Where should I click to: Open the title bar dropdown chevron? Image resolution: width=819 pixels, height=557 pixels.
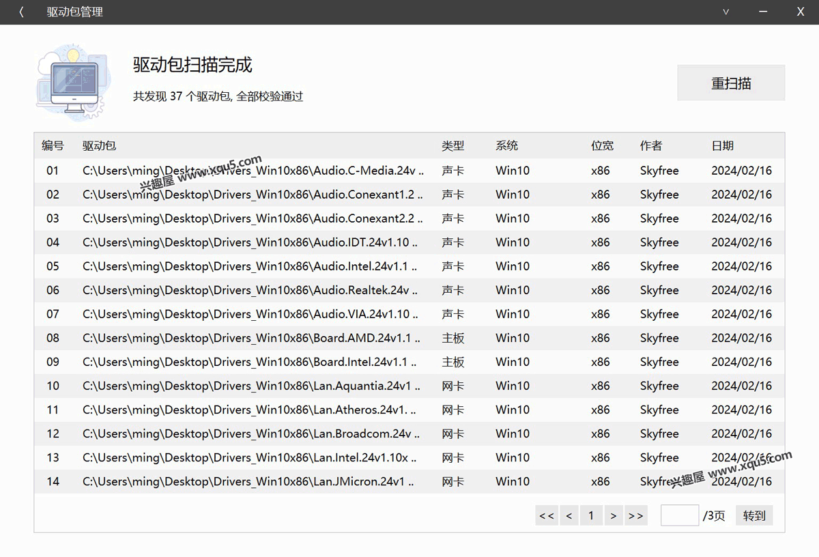point(726,12)
